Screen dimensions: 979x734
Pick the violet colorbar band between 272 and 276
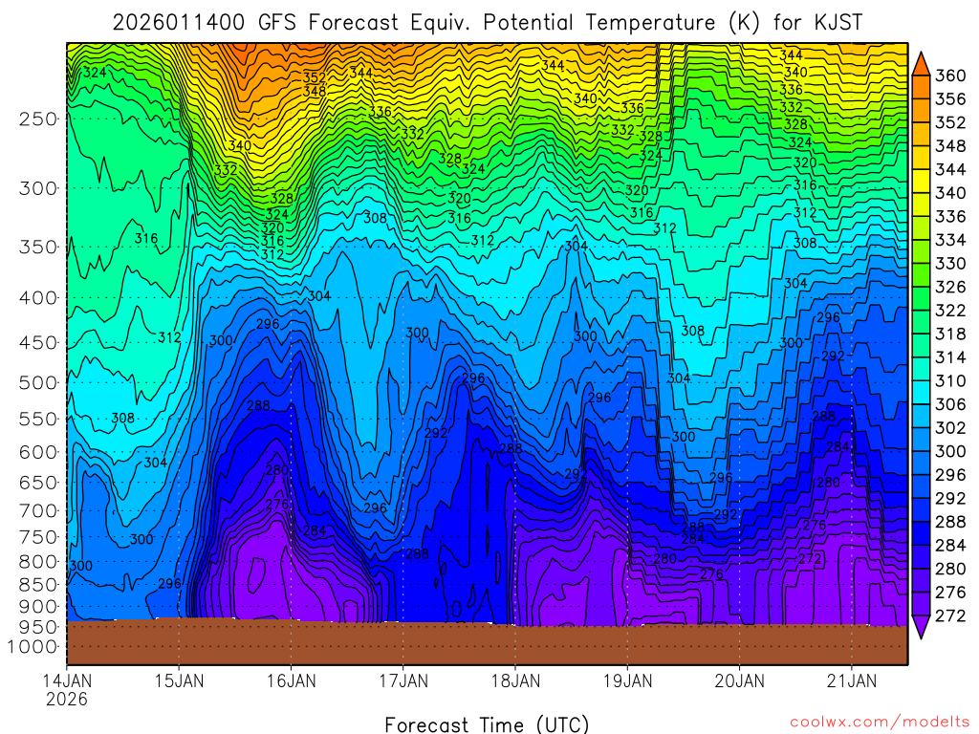click(x=921, y=604)
